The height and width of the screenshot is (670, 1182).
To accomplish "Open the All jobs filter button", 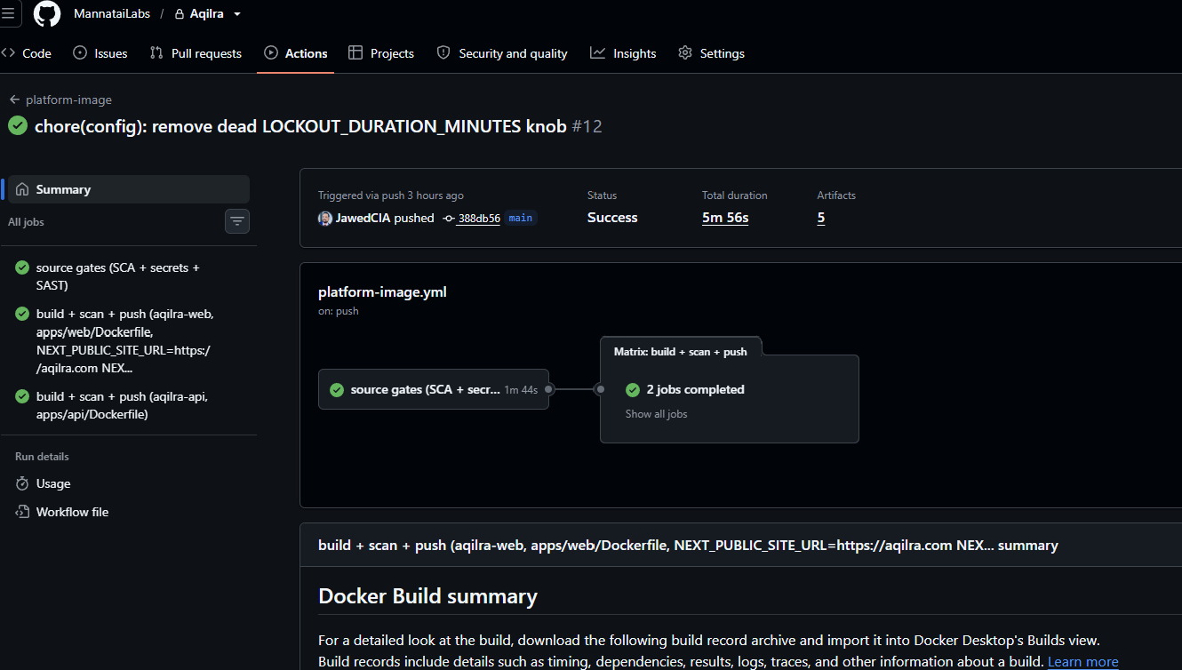I will tap(237, 221).
